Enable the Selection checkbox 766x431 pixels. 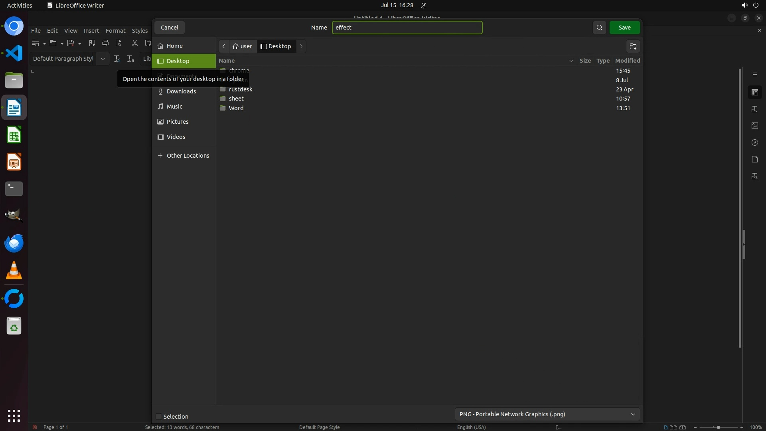[x=159, y=417]
